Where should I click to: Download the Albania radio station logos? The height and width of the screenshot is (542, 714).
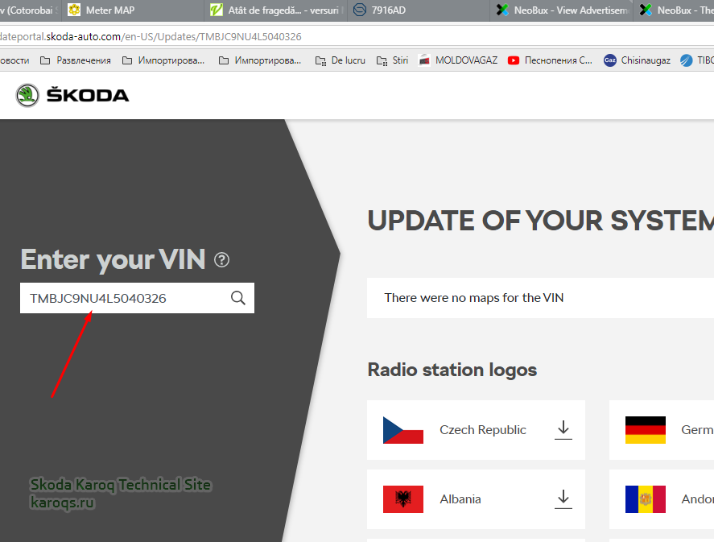tap(563, 499)
